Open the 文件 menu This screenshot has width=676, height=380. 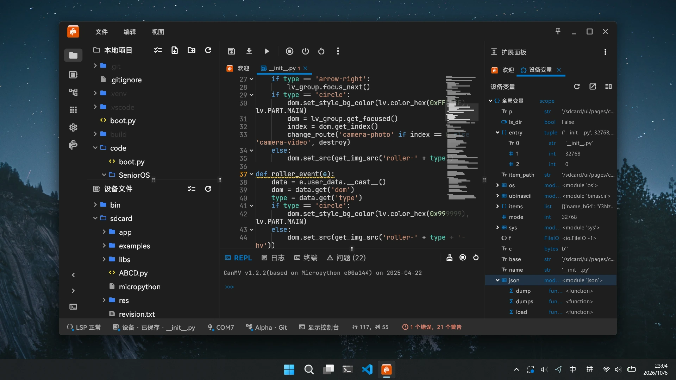(101, 32)
